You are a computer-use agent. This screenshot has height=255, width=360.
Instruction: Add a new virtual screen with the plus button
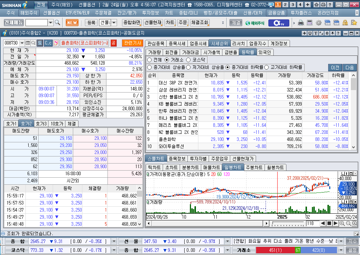[x=308, y=5]
